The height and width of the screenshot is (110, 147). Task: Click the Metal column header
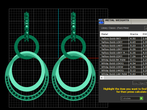point(114,34)
